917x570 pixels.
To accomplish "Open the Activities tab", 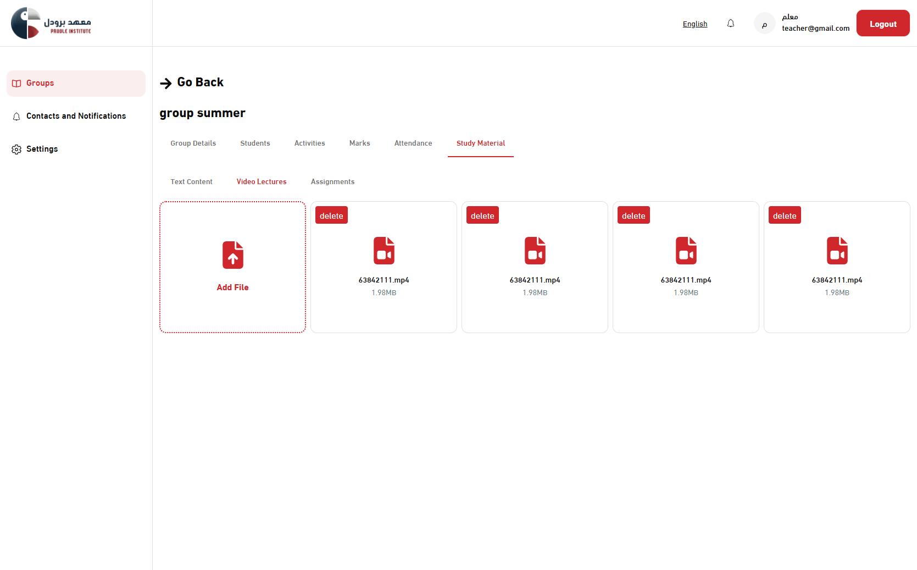I will click(309, 143).
